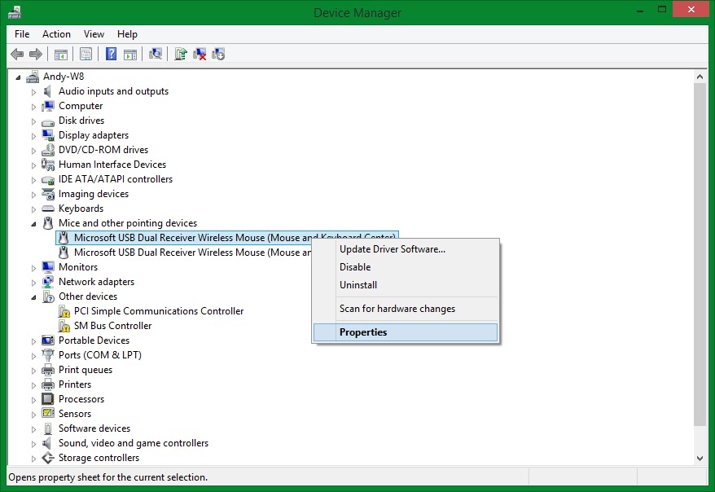Collapse the Mice and other pointing devices category
This screenshot has height=492, width=715.
click(x=33, y=222)
